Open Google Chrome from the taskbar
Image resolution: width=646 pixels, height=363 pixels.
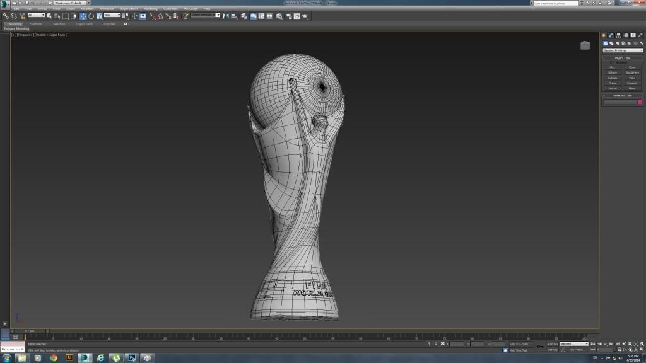coord(54,358)
